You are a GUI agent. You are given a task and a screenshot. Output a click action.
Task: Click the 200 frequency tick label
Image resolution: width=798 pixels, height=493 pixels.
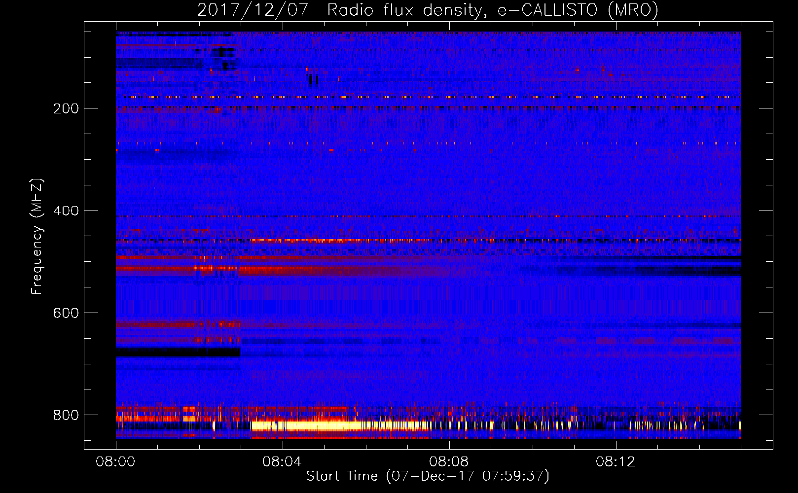tap(66, 108)
